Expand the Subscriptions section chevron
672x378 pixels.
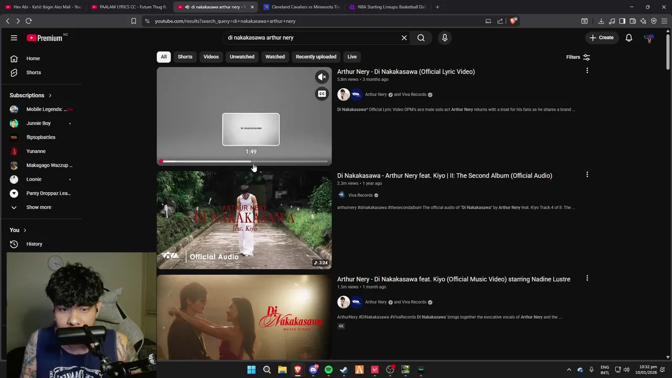point(50,96)
